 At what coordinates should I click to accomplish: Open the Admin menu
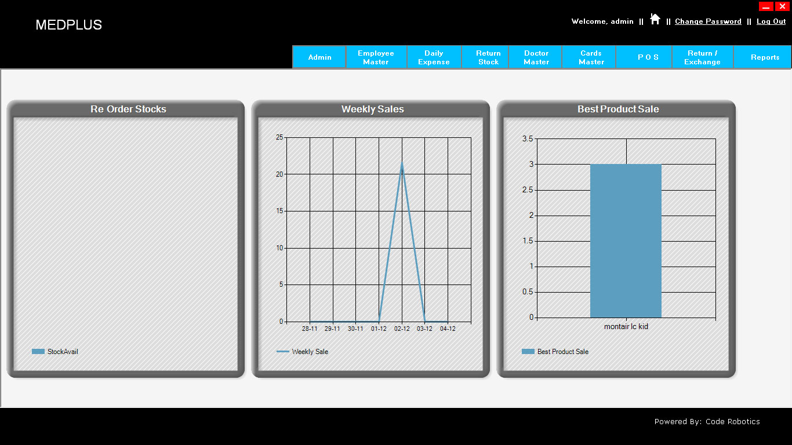pyautogui.click(x=319, y=57)
